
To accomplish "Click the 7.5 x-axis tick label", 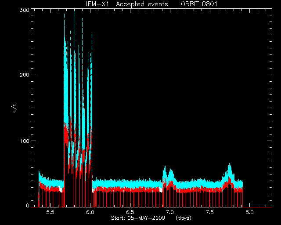I will tap(210, 212).
